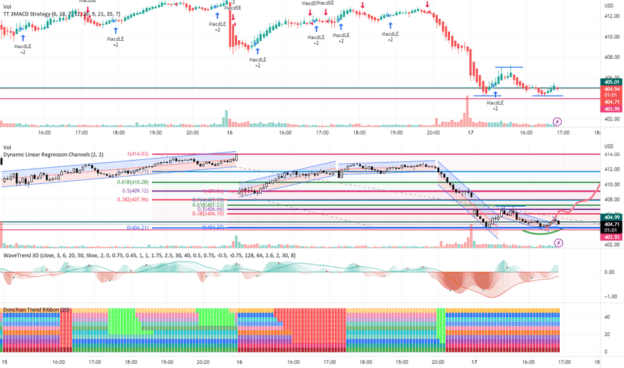
Task: Click the Vol label above Dynamic Linear Regression Channels
Action: [x=7, y=148]
